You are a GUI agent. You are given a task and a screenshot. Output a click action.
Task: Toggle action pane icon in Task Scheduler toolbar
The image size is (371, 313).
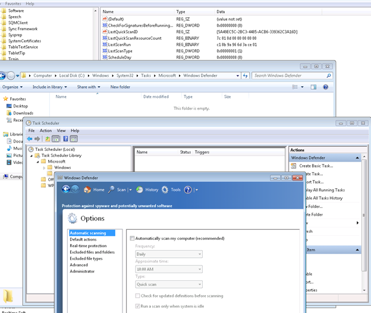click(x=74, y=139)
